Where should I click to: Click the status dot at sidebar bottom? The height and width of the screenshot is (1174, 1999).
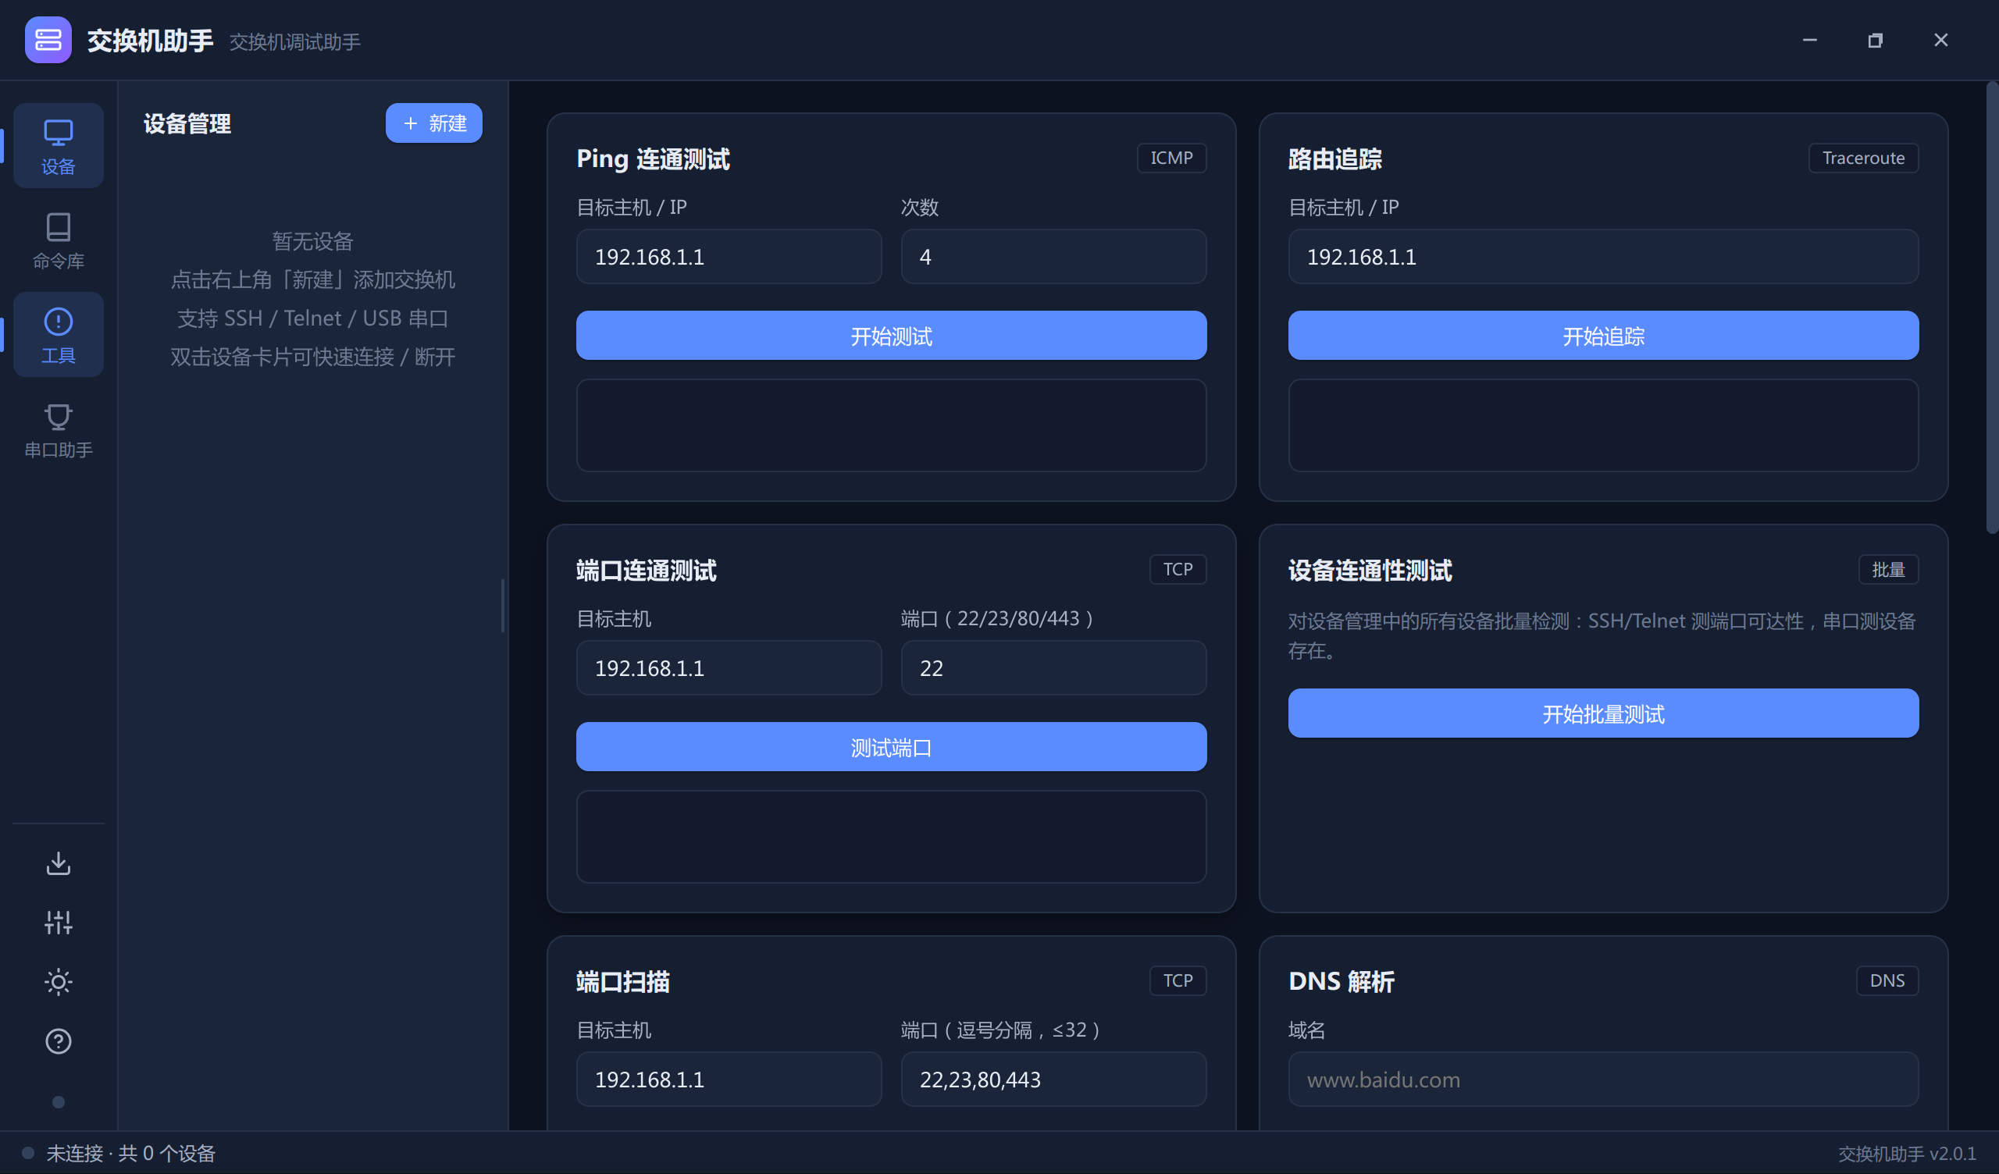pos(58,1102)
